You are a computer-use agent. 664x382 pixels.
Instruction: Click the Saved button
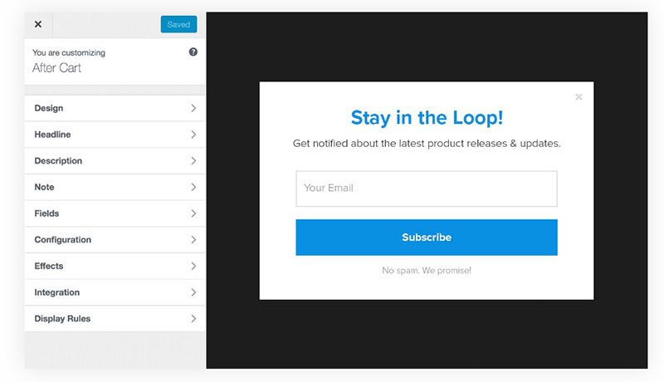tap(178, 25)
